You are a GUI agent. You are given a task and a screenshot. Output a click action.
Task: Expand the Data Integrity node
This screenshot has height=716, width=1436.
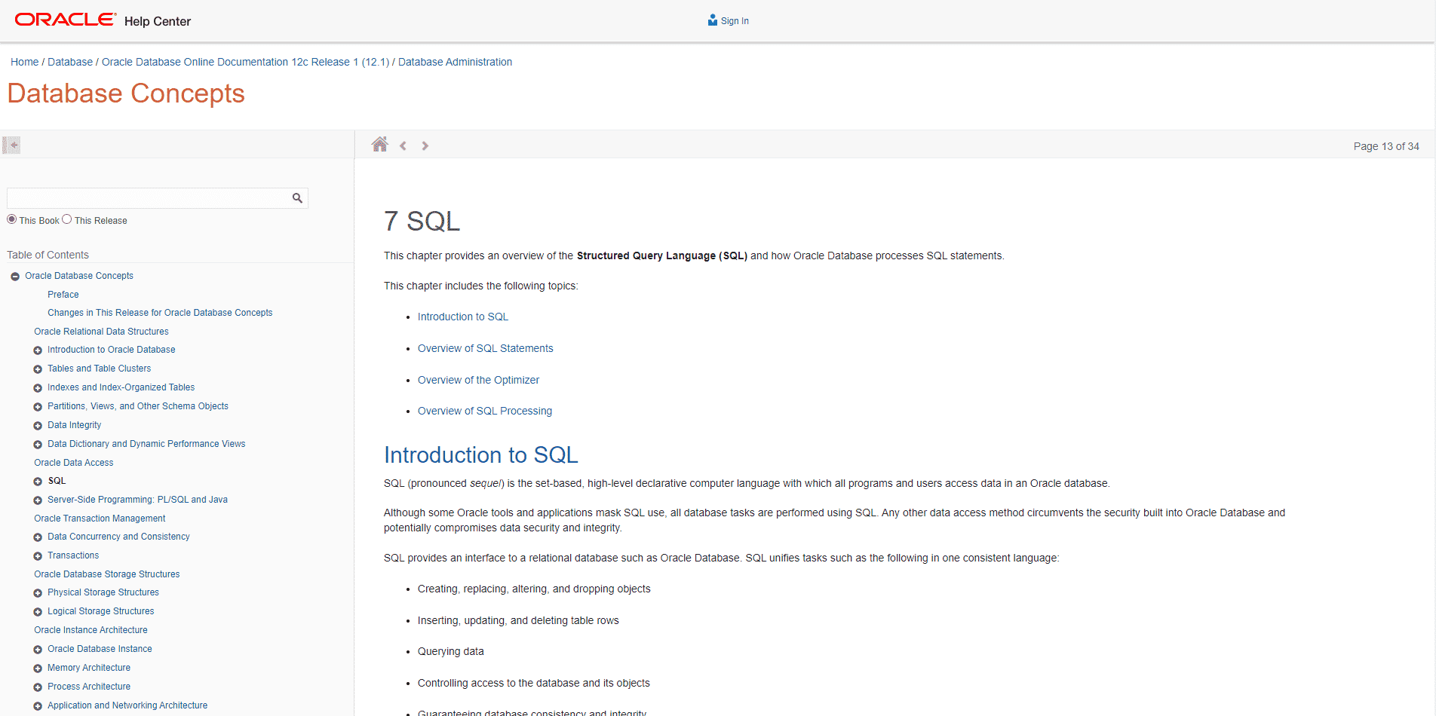point(38,426)
